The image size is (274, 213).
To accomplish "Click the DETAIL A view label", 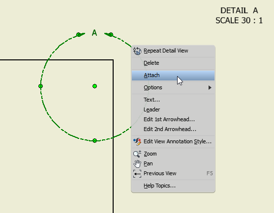I will pyautogui.click(x=239, y=11).
